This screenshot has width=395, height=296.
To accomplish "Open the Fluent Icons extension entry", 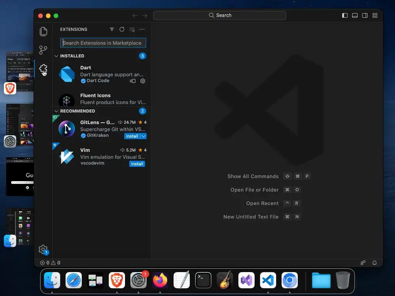I will click(101, 99).
